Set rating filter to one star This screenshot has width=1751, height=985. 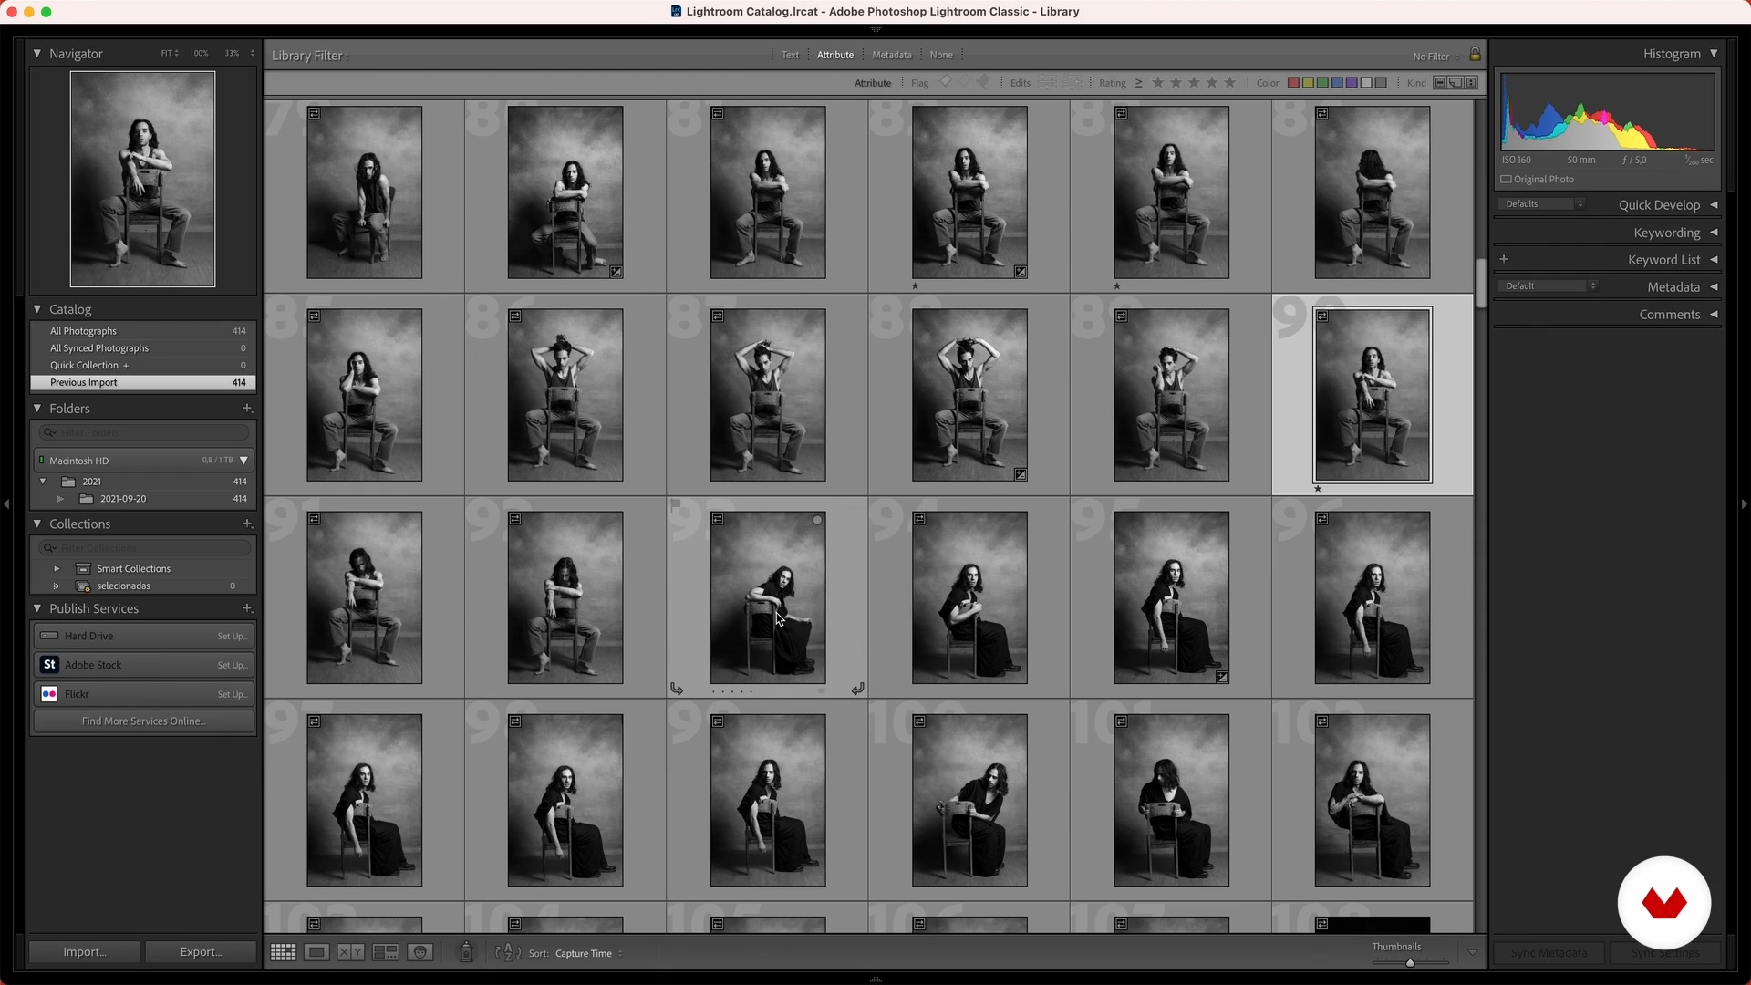pos(1157,83)
